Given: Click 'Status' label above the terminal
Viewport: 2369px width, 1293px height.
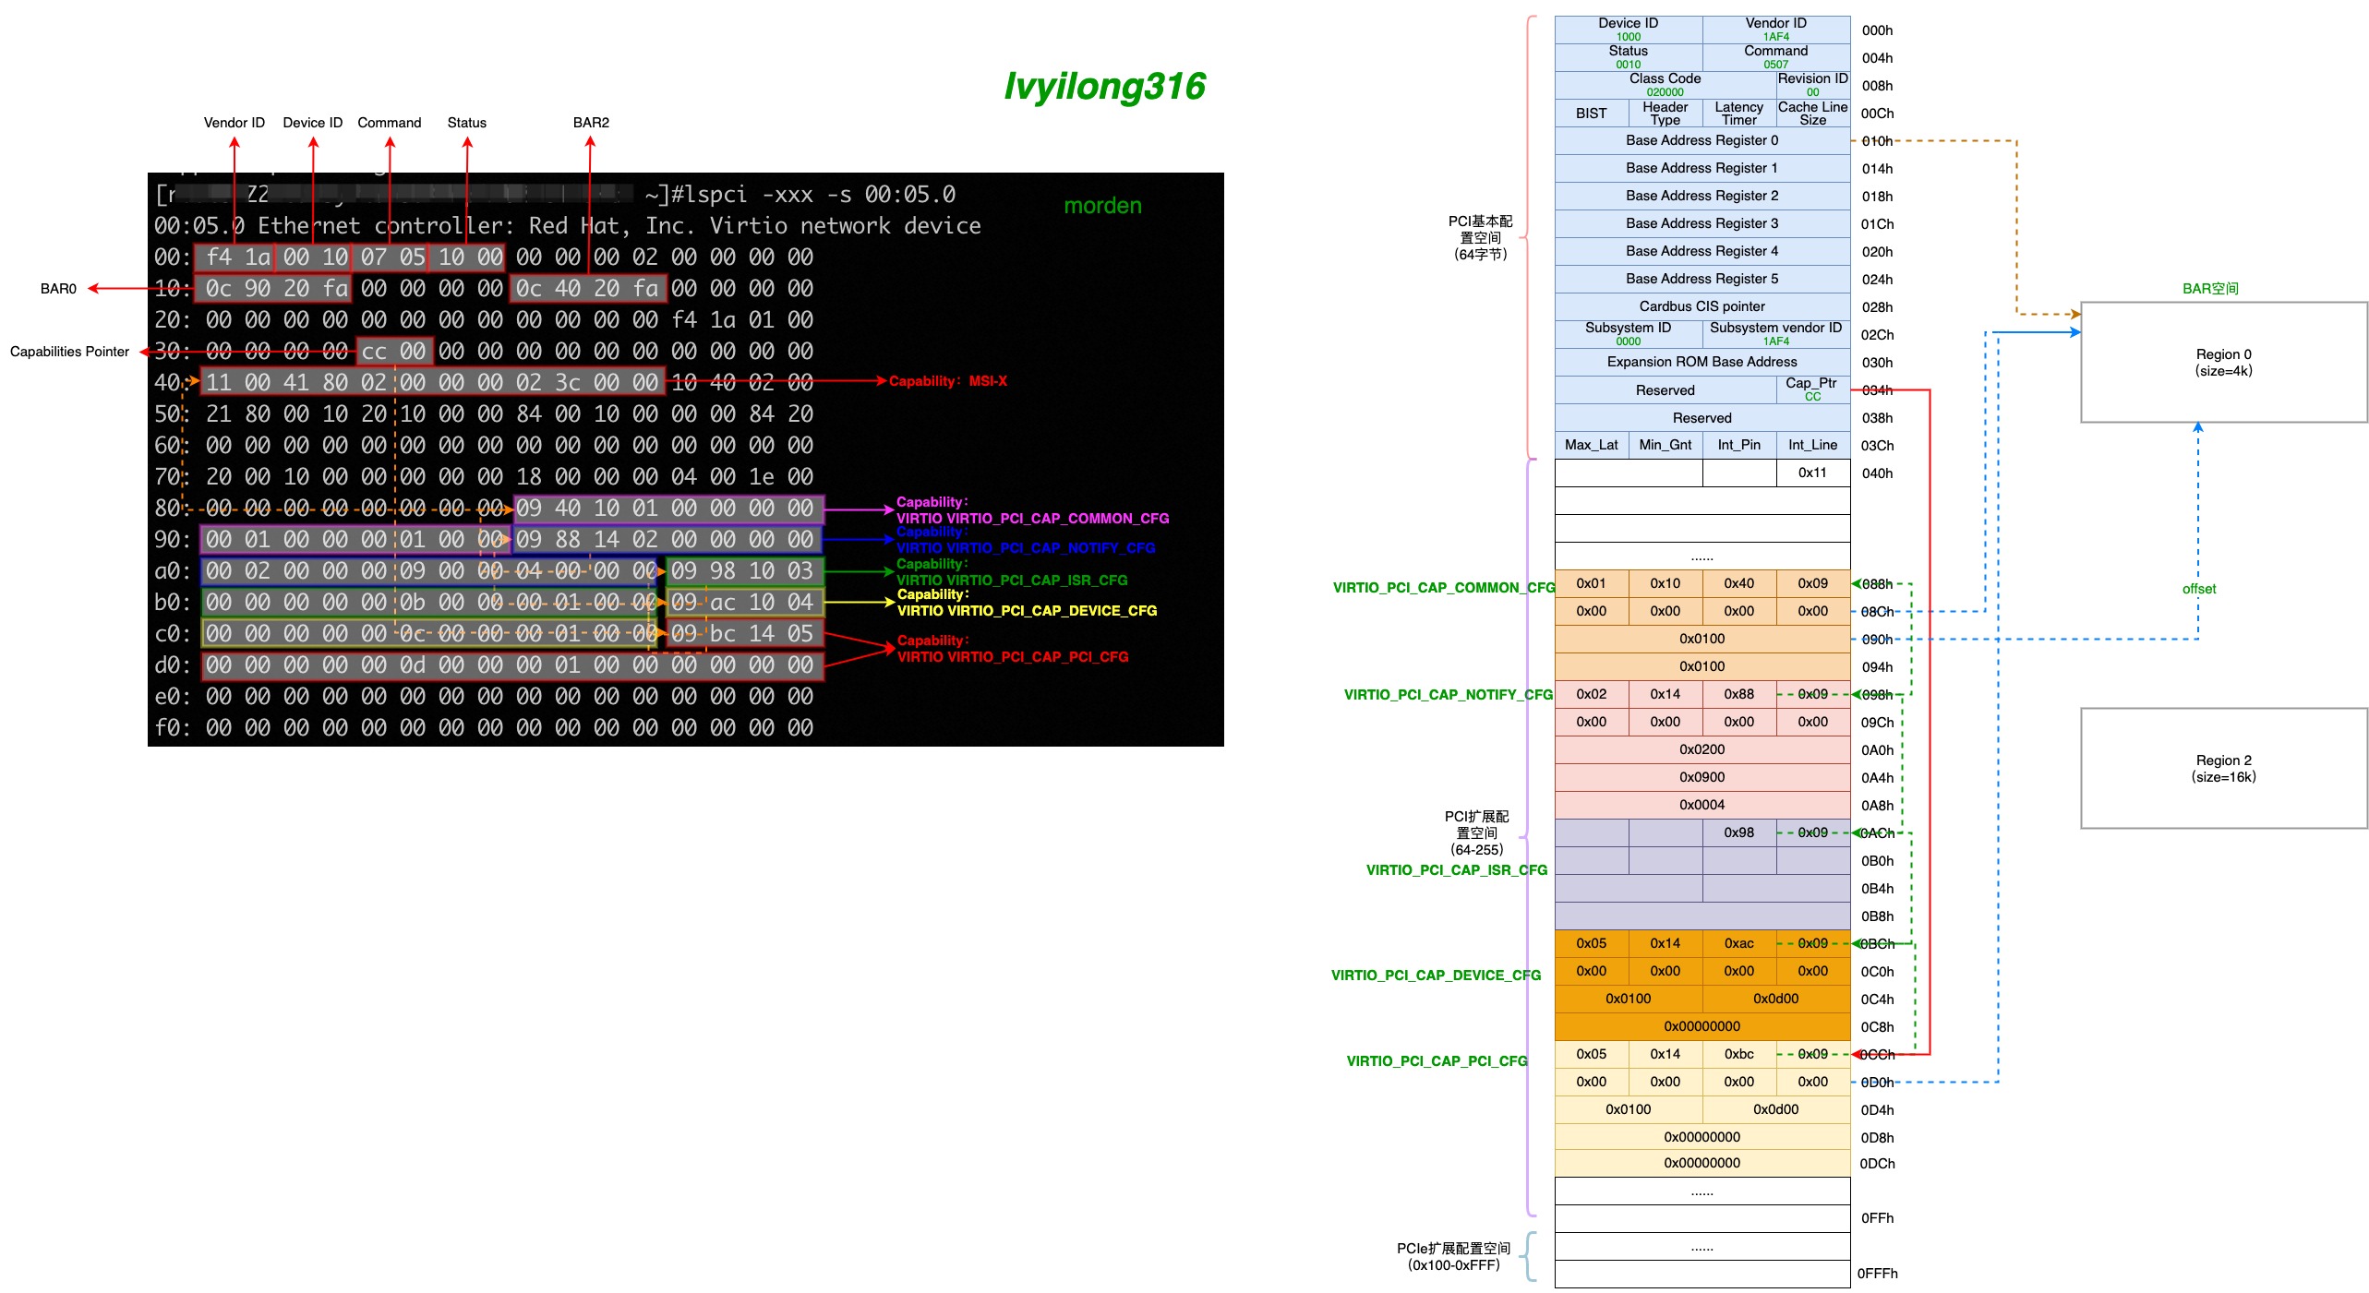Looking at the screenshot, I should coord(466,123).
